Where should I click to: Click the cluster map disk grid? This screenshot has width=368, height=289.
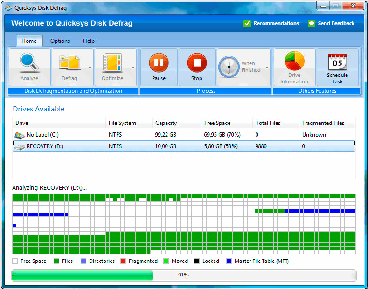tap(184, 224)
